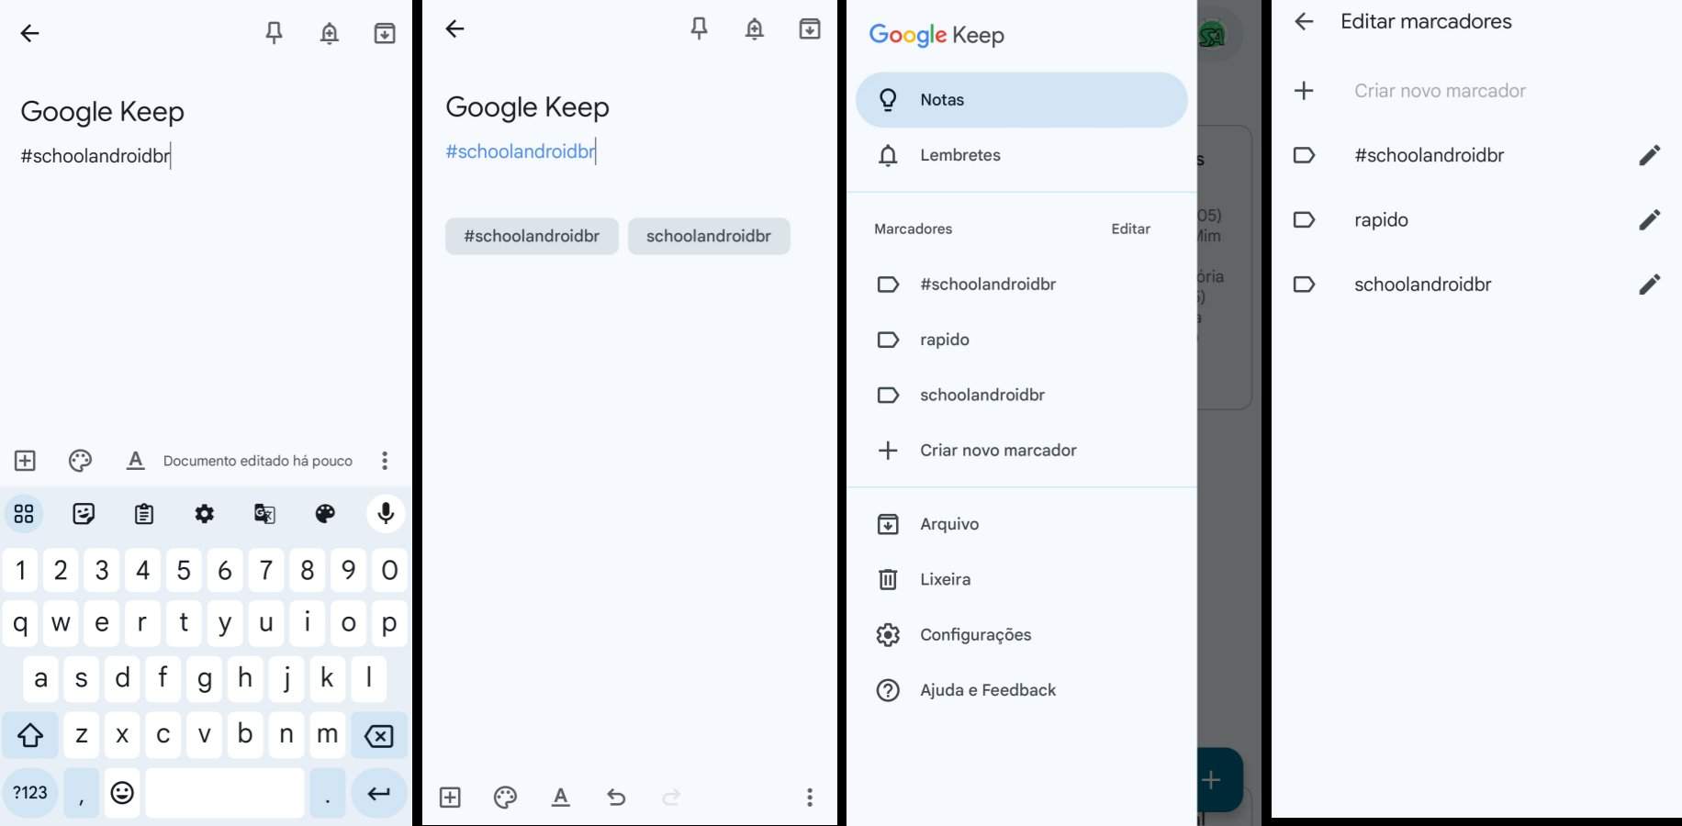Open the keyboard translate tool
The width and height of the screenshot is (1682, 826).
coord(264,514)
